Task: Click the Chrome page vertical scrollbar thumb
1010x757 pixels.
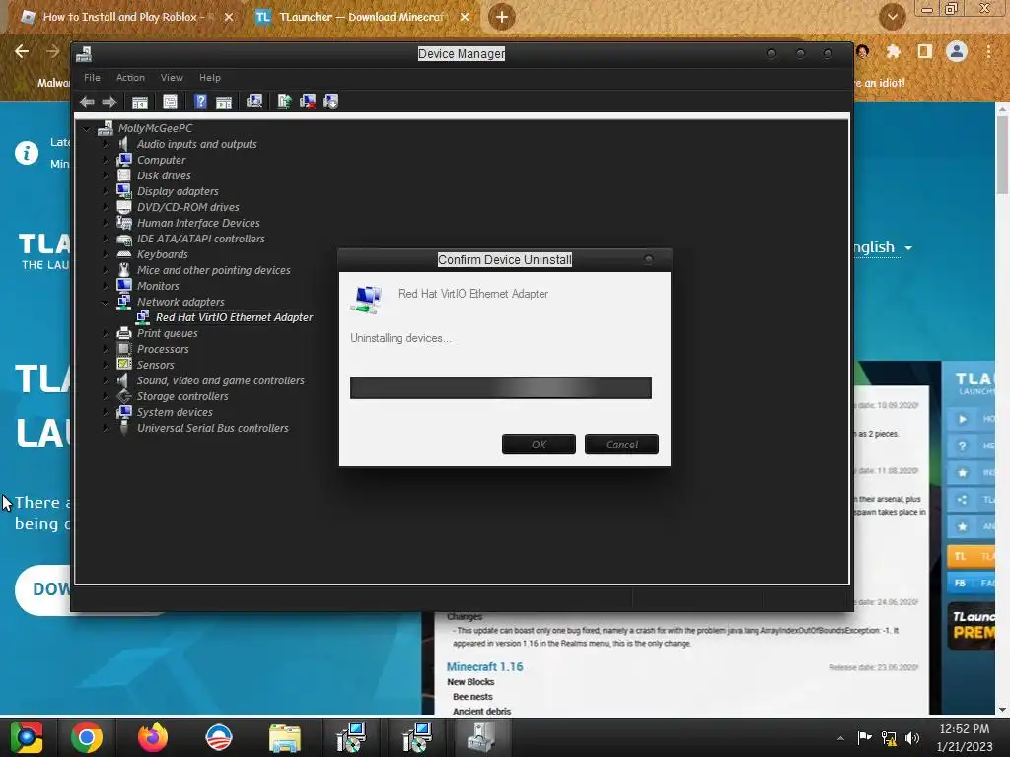Action: (x=1002, y=155)
